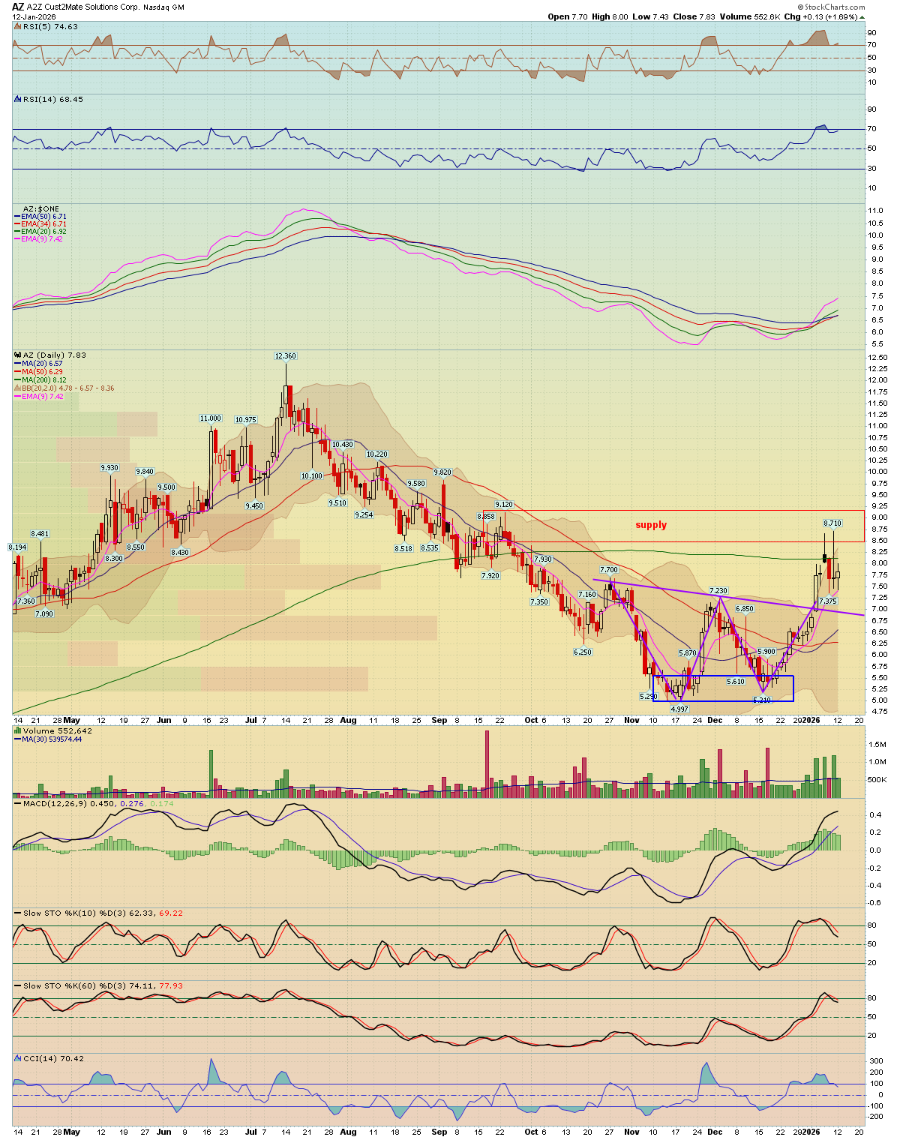900x1140 pixels.
Task: Click the AZ:$ONE panel title
Action: tap(40, 209)
